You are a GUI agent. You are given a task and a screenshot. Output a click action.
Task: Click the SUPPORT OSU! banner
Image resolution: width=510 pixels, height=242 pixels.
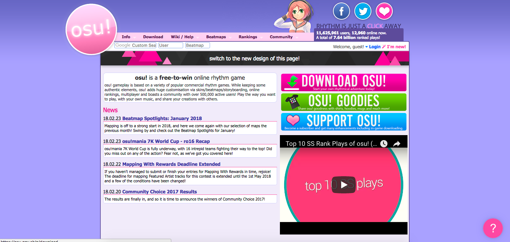click(344, 122)
